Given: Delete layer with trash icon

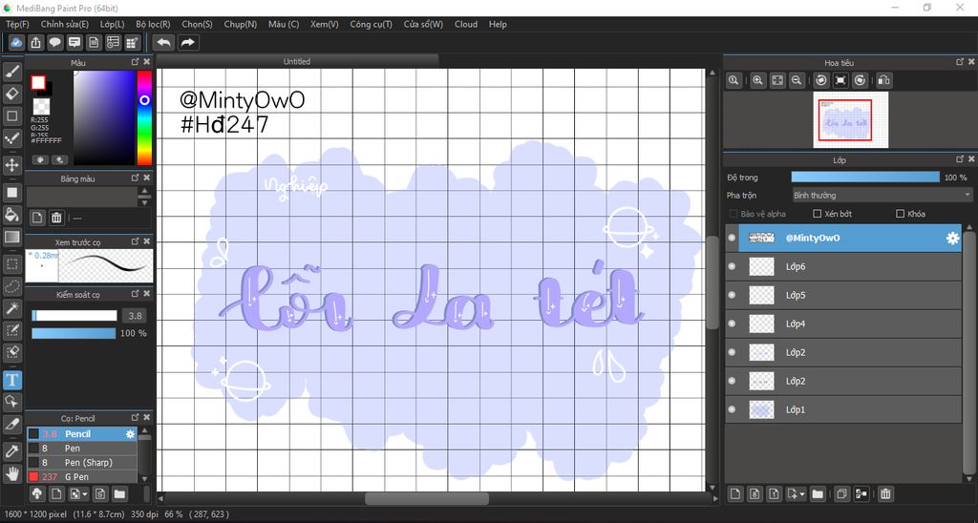Looking at the screenshot, I should (x=885, y=494).
